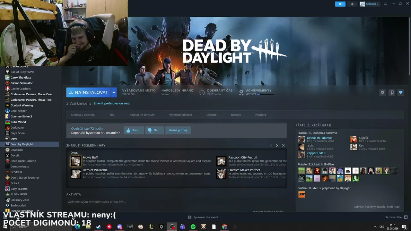Open the game settings gear icon
This screenshot has height=231, width=411.
tap(383, 92)
